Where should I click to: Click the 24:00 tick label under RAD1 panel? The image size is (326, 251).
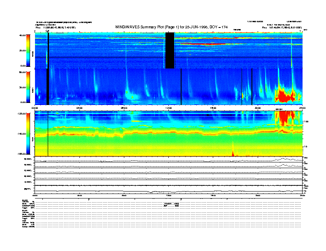coord(302,108)
